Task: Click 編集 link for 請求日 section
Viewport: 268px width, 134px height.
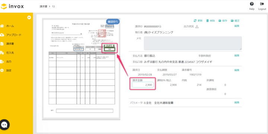Action: coord(237,70)
